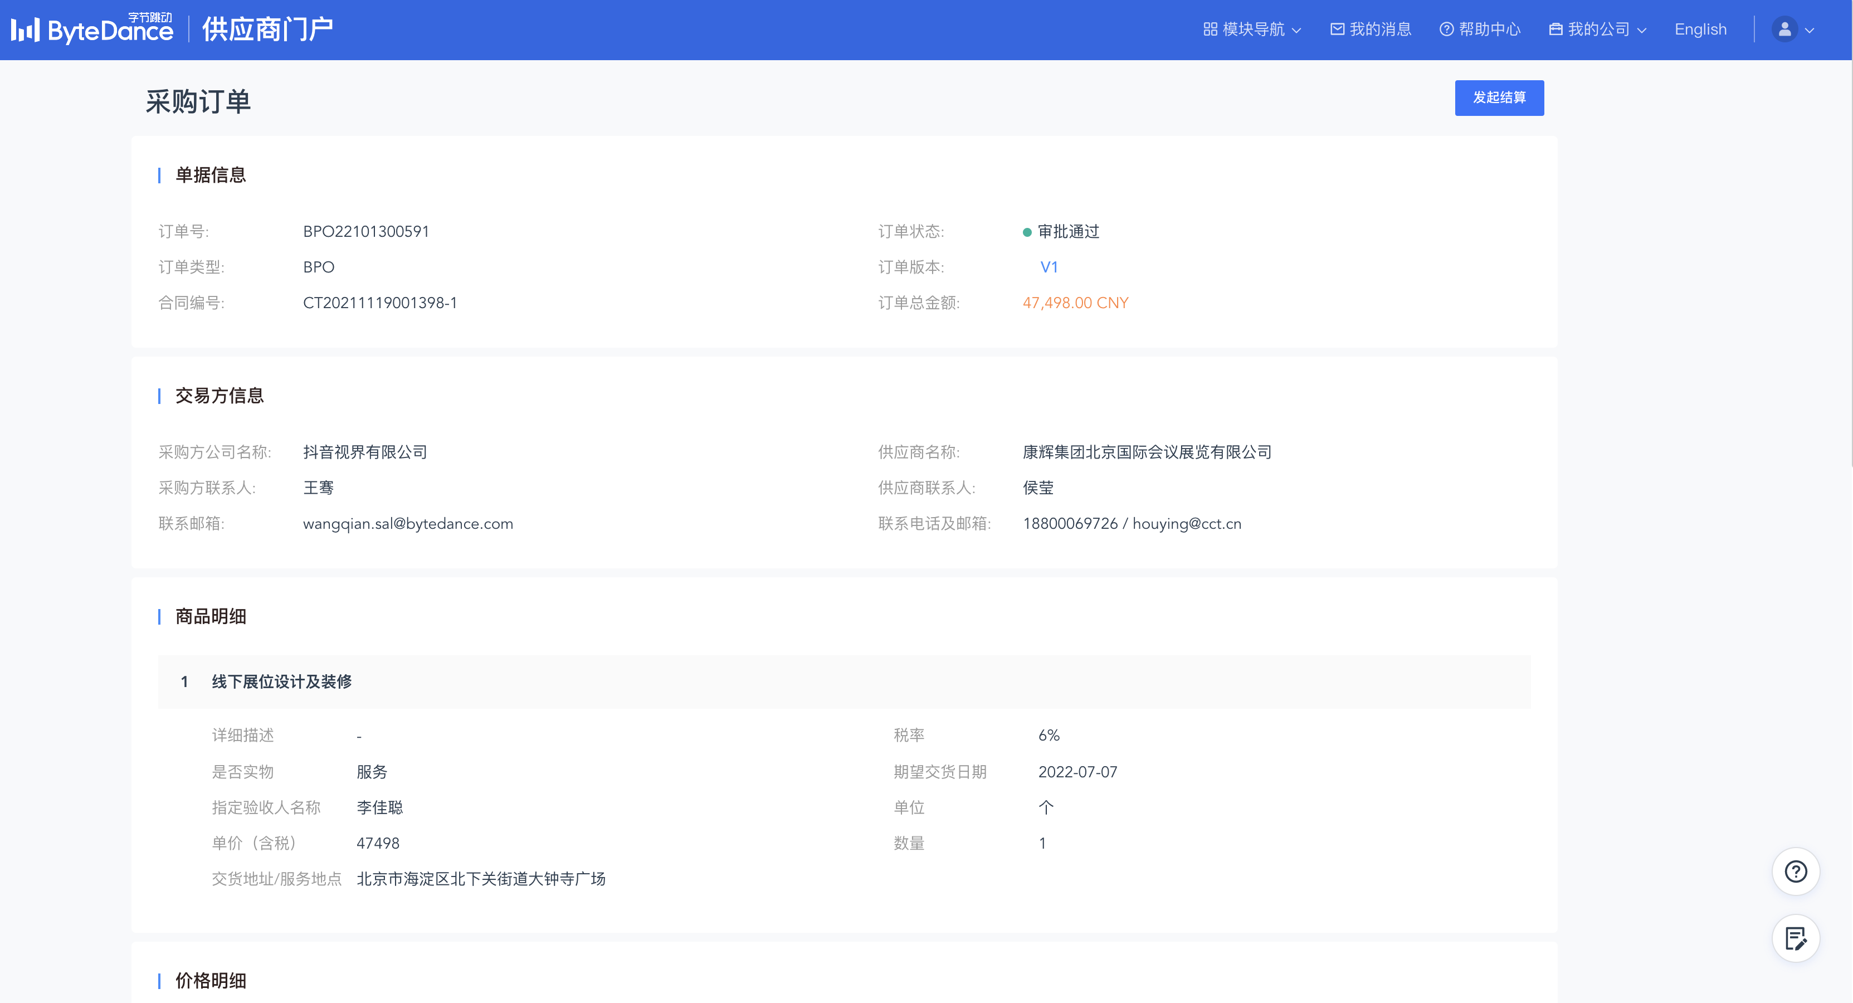Open the module navigation grid icon
The image size is (1853, 1003).
[1210, 30]
